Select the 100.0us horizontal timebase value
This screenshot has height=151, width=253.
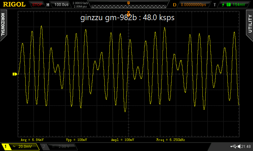pos(62,5)
